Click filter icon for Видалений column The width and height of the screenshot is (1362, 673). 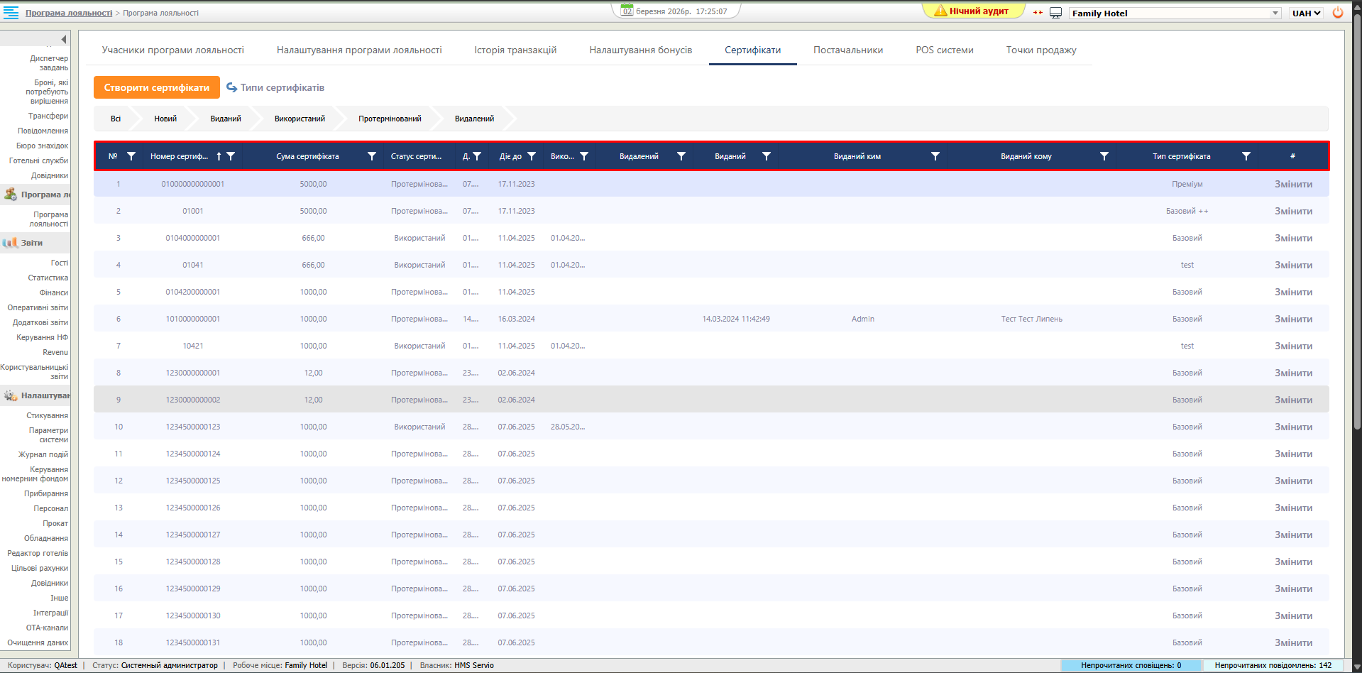(x=681, y=156)
